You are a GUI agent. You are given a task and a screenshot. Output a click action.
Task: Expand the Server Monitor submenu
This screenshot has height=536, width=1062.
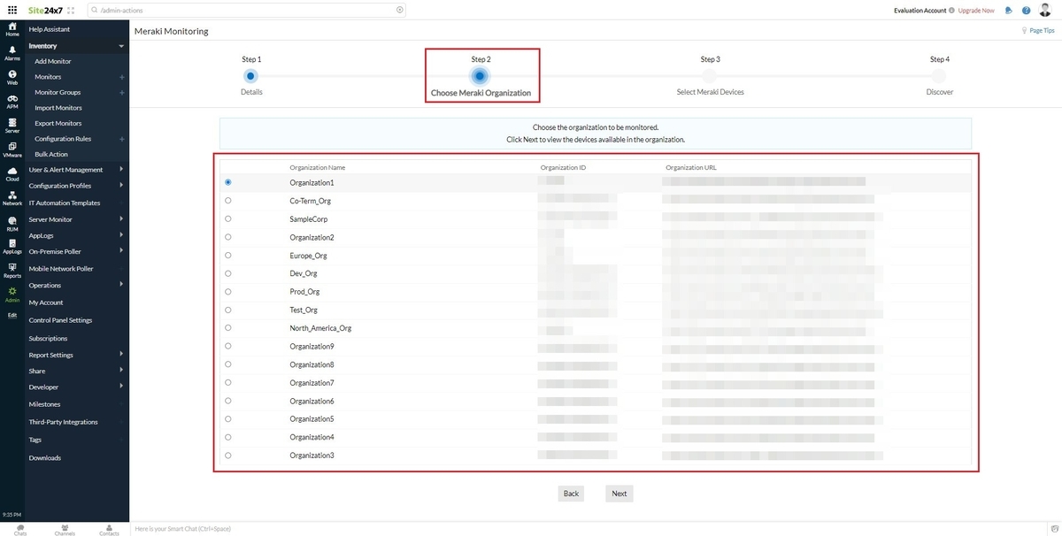coord(121,219)
